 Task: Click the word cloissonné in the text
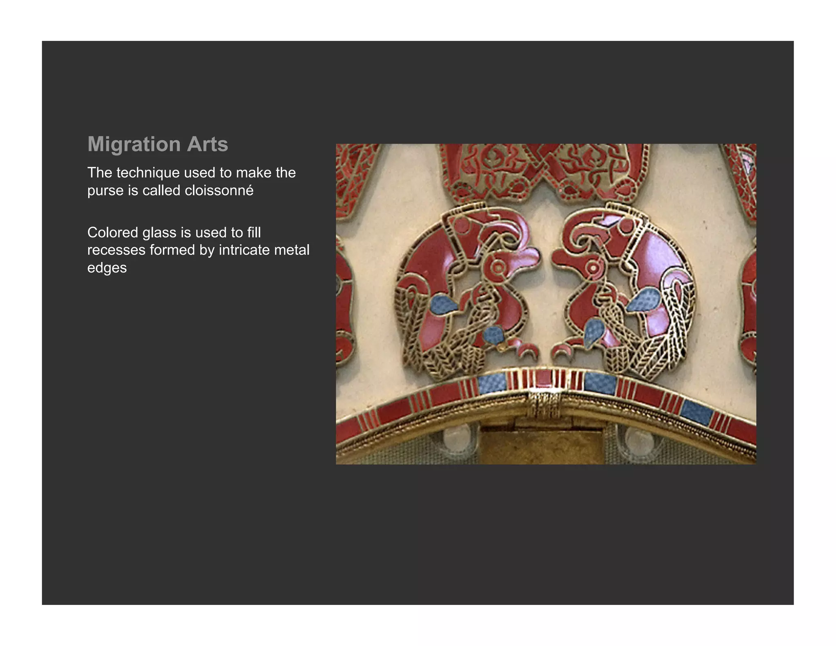tap(218, 191)
